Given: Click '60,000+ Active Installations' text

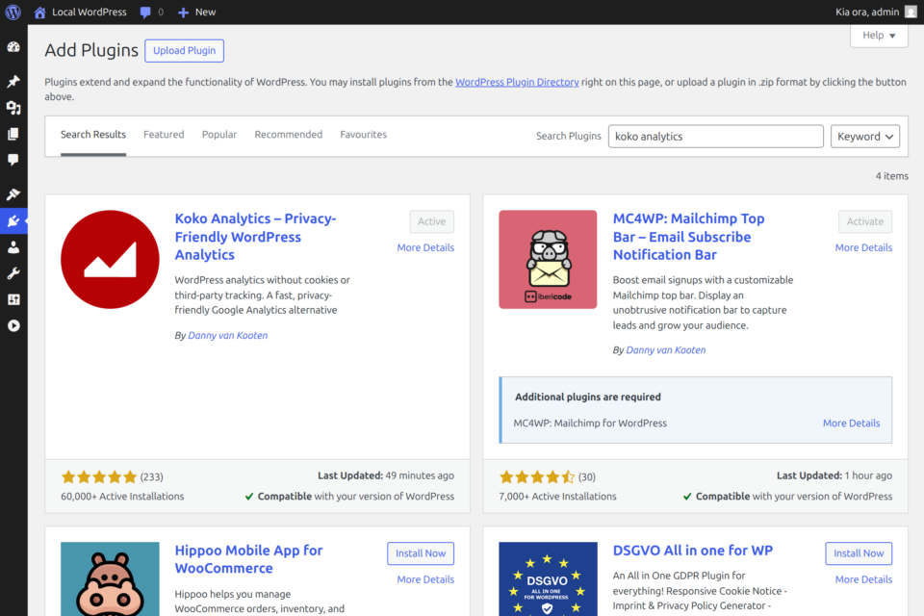Looking at the screenshot, I should pos(122,497).
